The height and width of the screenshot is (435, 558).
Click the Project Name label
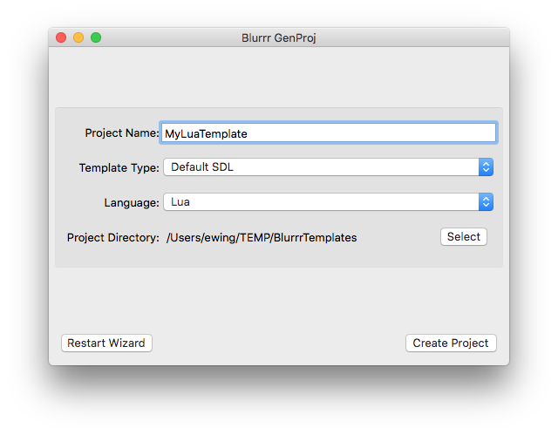point(121,133)
